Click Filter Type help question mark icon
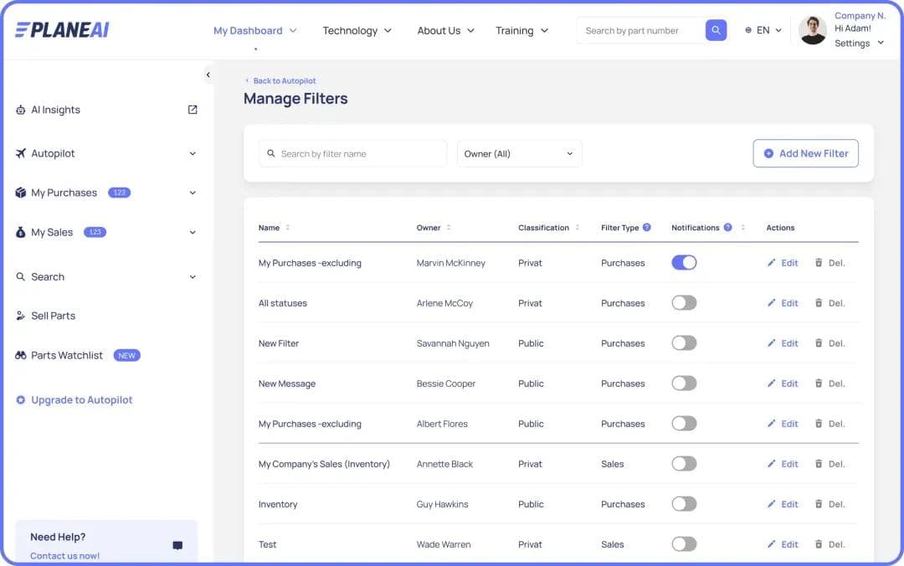The width and height of the screenshot is (904, 566). (646, 228)
